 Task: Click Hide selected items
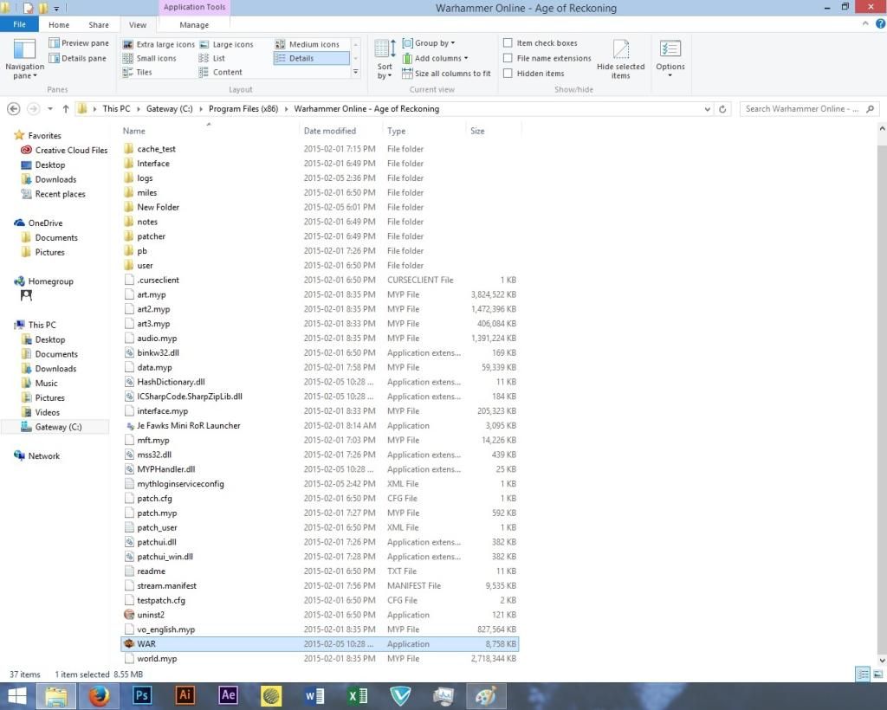pos(620,60)
